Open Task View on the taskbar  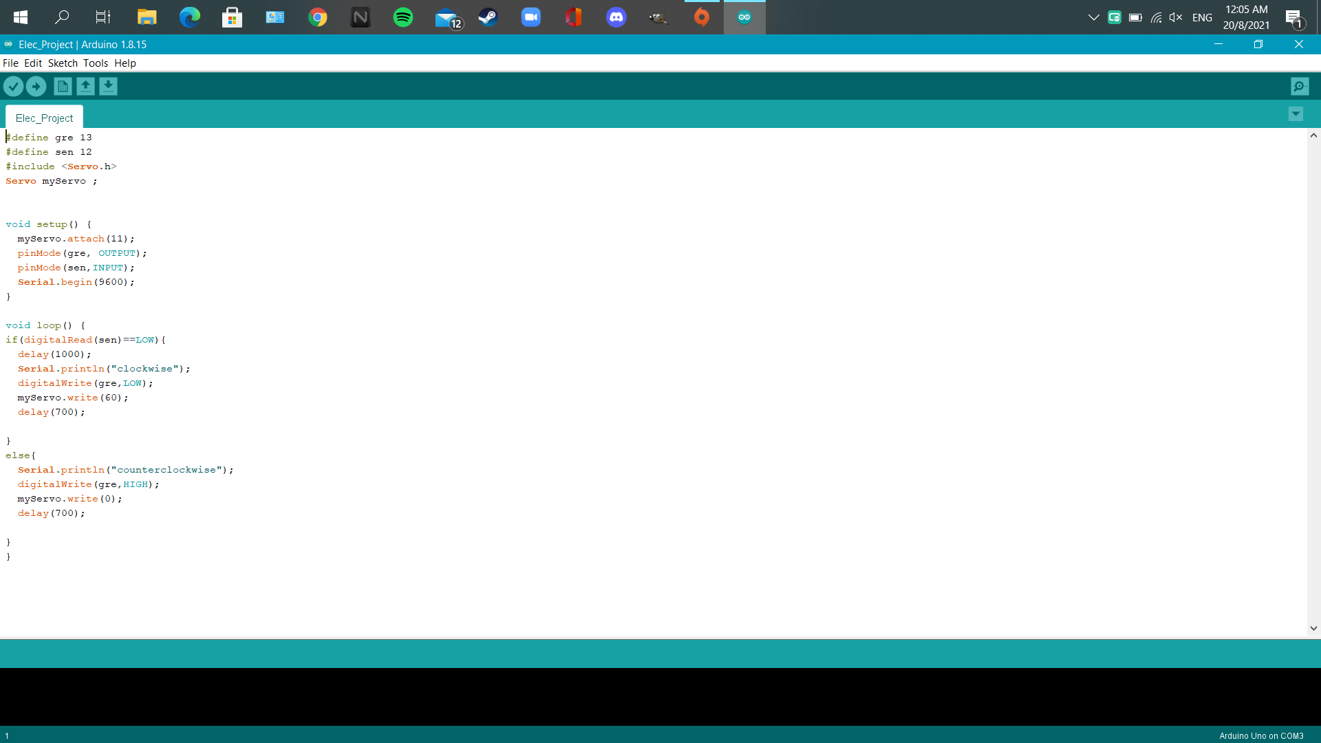click(x=103, y=17)
